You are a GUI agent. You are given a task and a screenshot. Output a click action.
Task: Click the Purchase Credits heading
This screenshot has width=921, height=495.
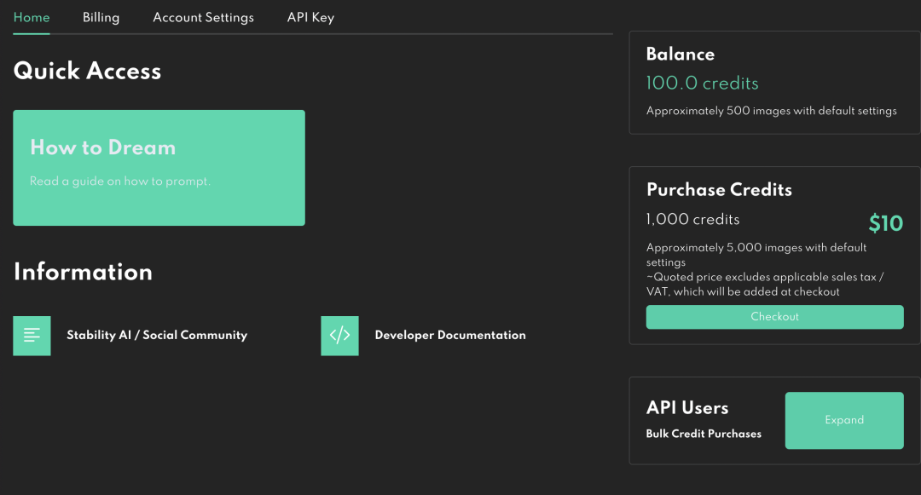pyautogui.click(x=719, y=190)
